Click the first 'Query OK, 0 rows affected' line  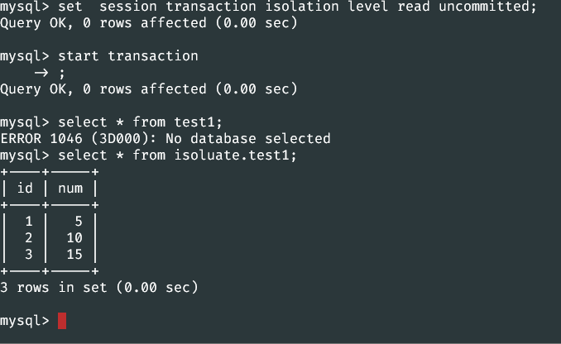click(149, 23)
